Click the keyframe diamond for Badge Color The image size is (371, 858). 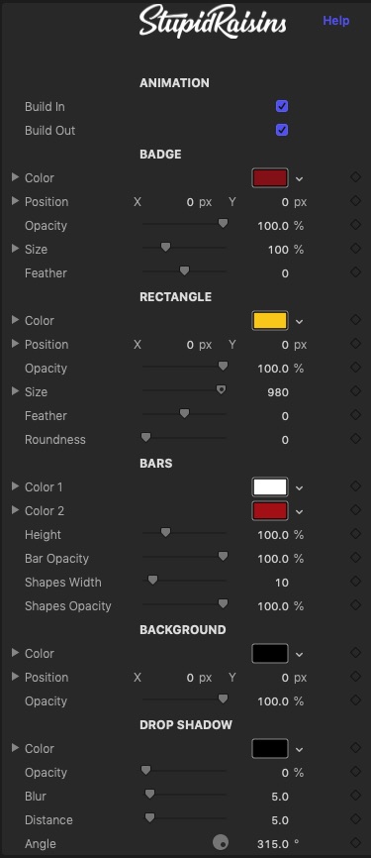356,176
